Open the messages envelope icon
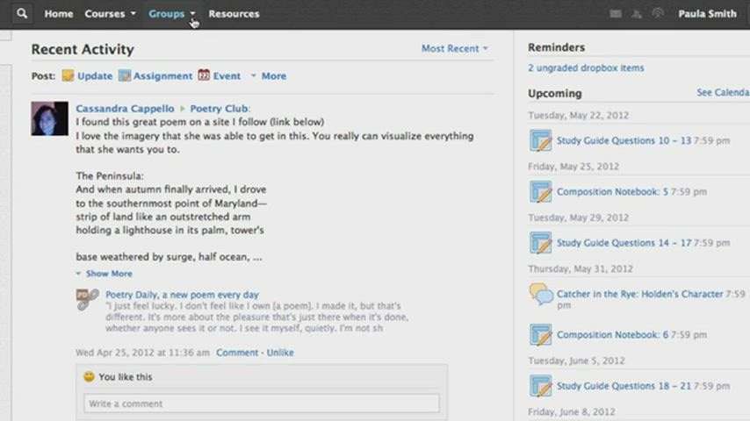Viewport: 750px width, 421px height. 616,14
